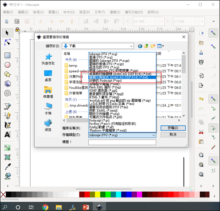The width and height of the screenshot is (220, 211).
Task: Open the view menu icon in dialog
Action: [x=160, y=46]
